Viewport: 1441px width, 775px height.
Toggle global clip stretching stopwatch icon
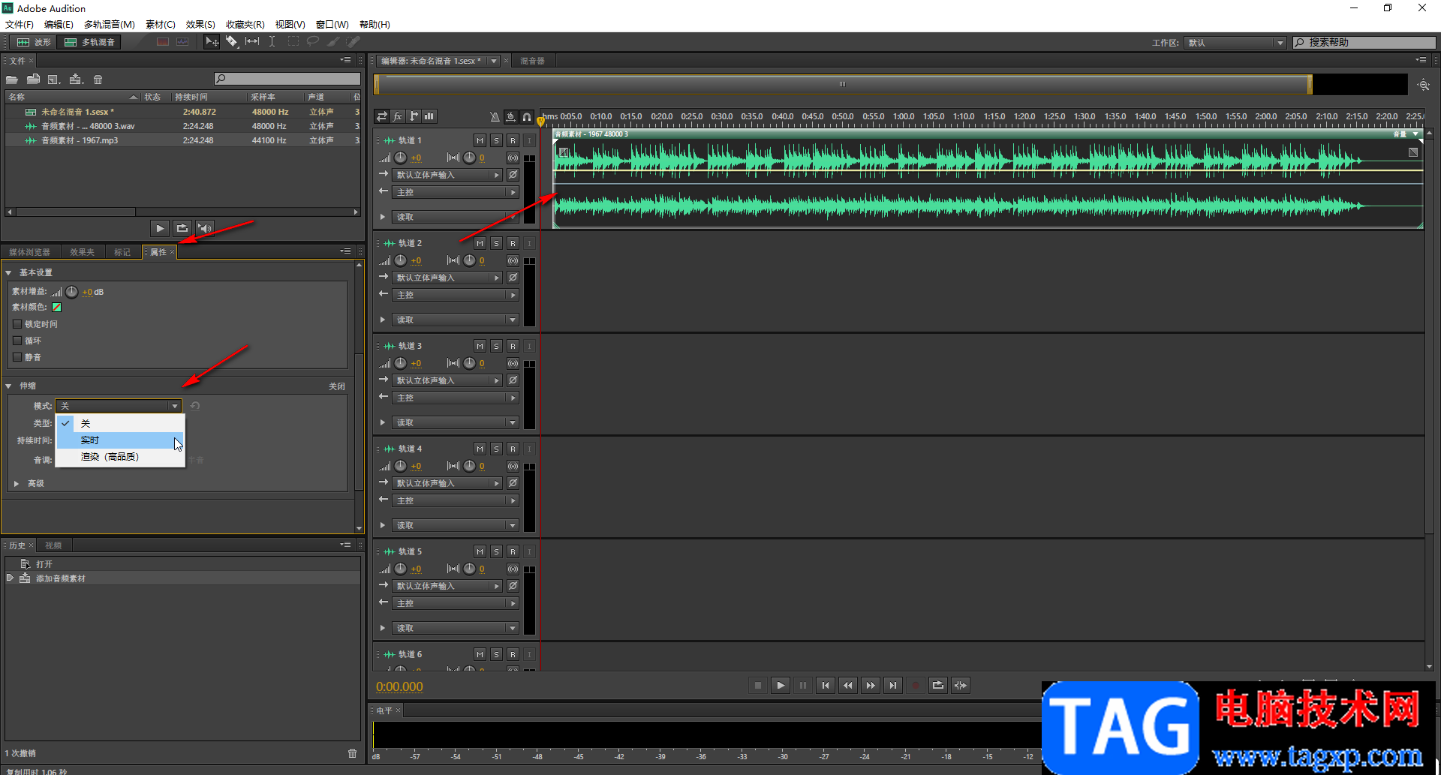tap(511, 116)
